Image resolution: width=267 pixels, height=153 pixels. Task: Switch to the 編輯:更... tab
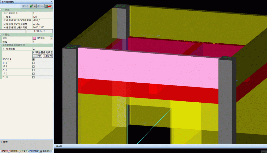[45, 151]
